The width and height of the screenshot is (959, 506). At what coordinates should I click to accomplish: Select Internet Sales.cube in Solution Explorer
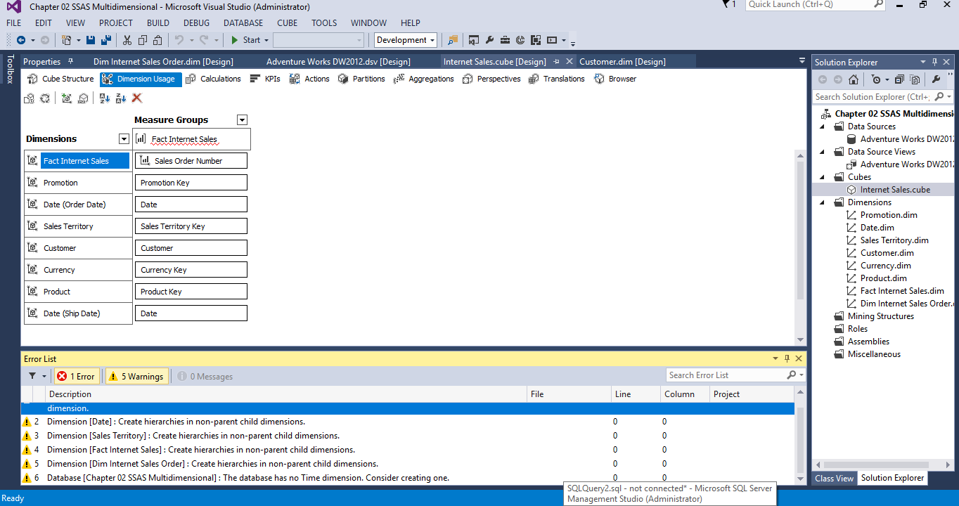pos(889,190)
